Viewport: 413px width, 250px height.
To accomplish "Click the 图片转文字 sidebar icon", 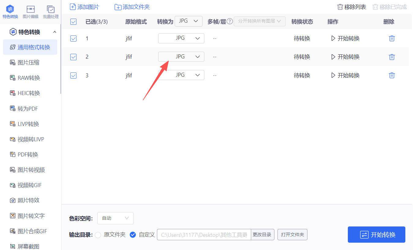I will tap(13, 216).
